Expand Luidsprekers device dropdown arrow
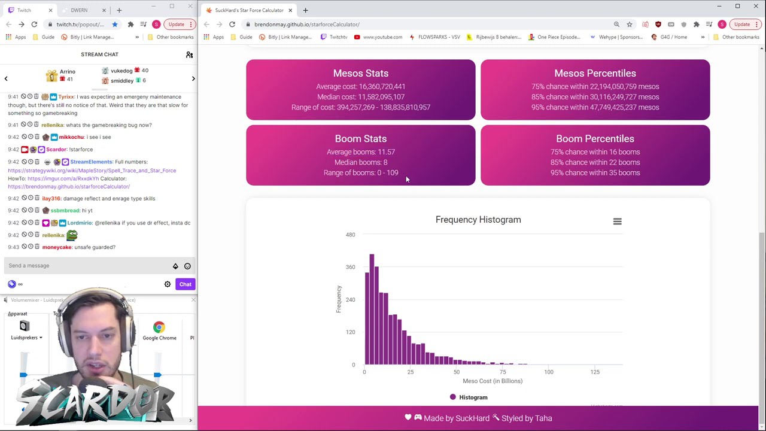 tap(41, 338)
